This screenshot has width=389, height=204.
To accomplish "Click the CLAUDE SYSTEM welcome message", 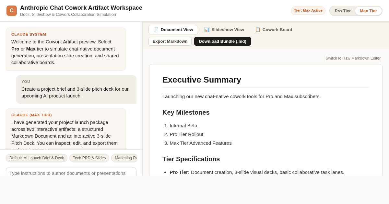I will click(66, 49).
